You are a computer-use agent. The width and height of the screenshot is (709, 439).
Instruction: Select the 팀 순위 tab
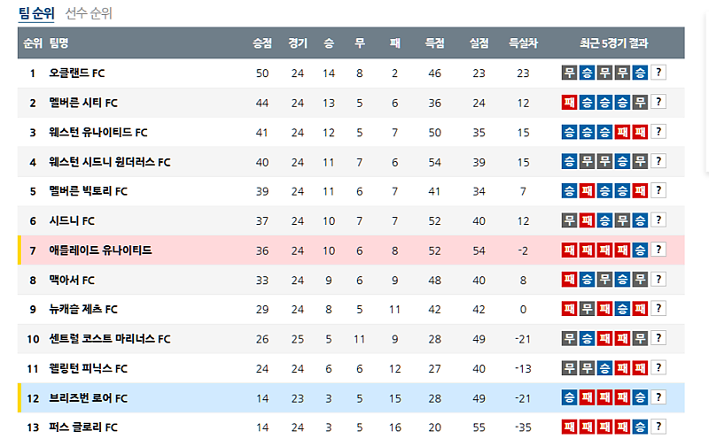35,13
